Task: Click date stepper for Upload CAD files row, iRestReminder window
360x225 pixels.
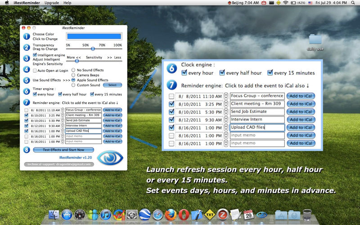Action: point(63,131)
